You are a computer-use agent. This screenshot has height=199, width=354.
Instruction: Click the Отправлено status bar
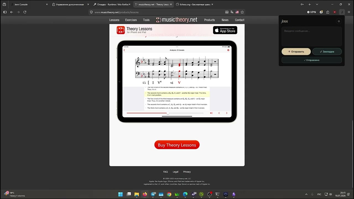[312, 60]
